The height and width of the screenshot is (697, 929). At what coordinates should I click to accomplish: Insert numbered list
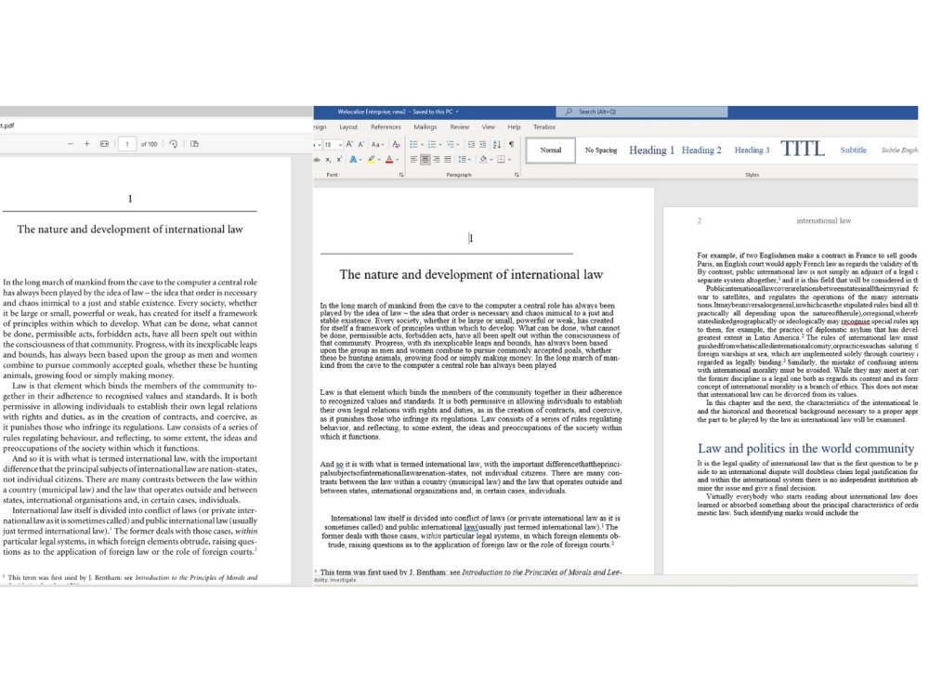click(432, 144)
